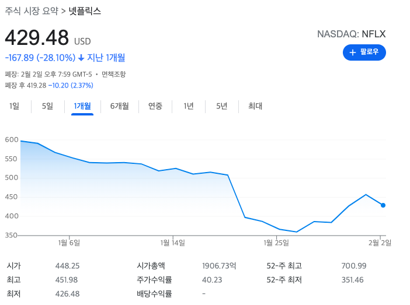410x305 pixels.
Task: Switch to the 1년 range tab
Action: pyautogui.click(x=189, y=106)
